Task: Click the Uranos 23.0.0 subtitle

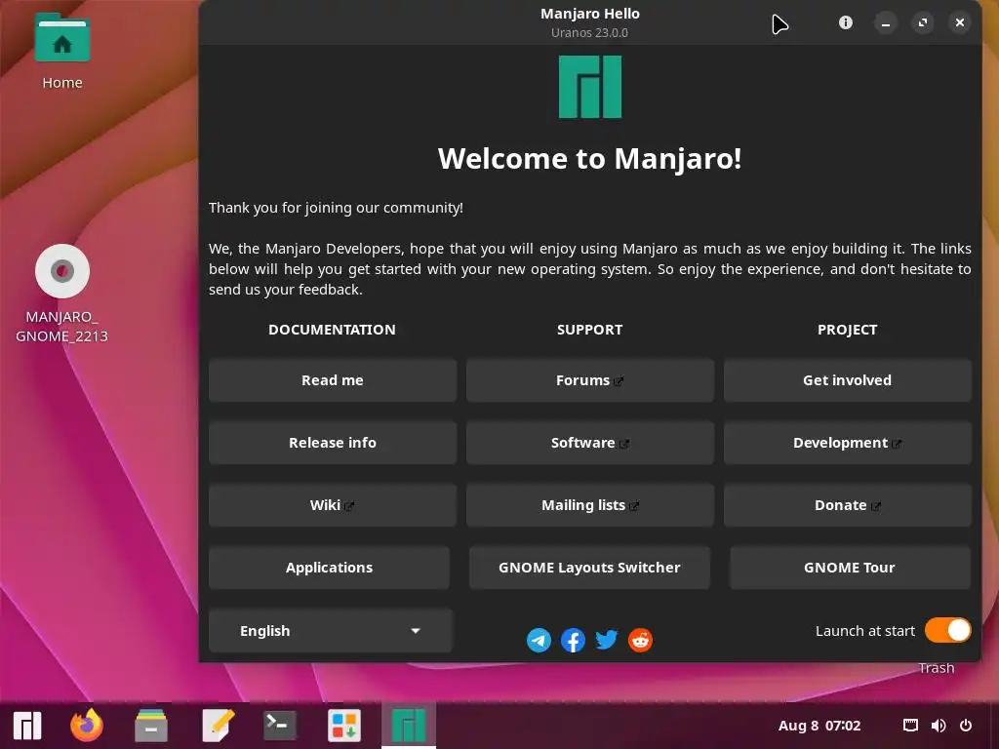Action: coord(590,32)
